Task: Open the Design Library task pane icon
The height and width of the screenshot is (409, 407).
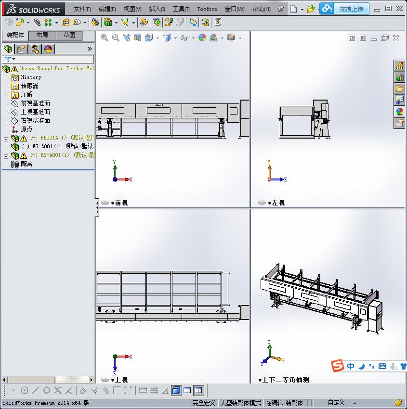Action: 399,77
